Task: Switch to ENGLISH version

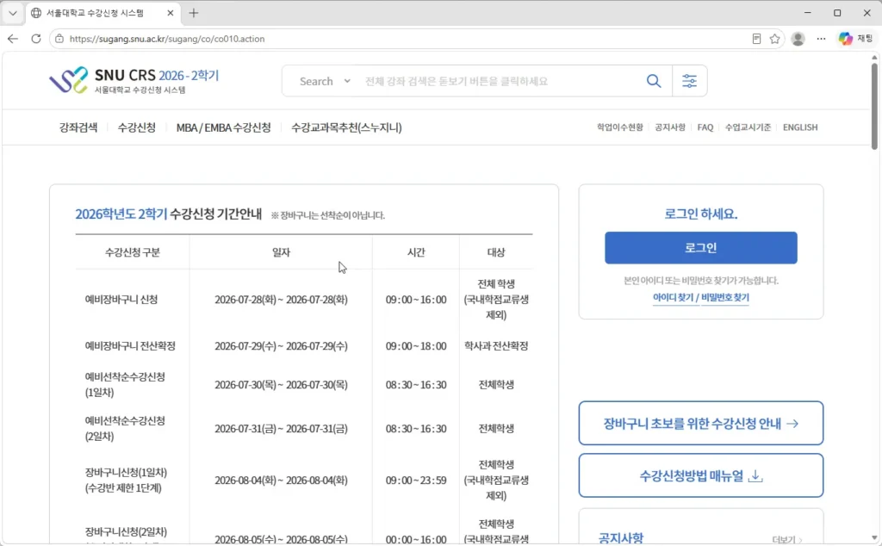Action: click(800, 127)
